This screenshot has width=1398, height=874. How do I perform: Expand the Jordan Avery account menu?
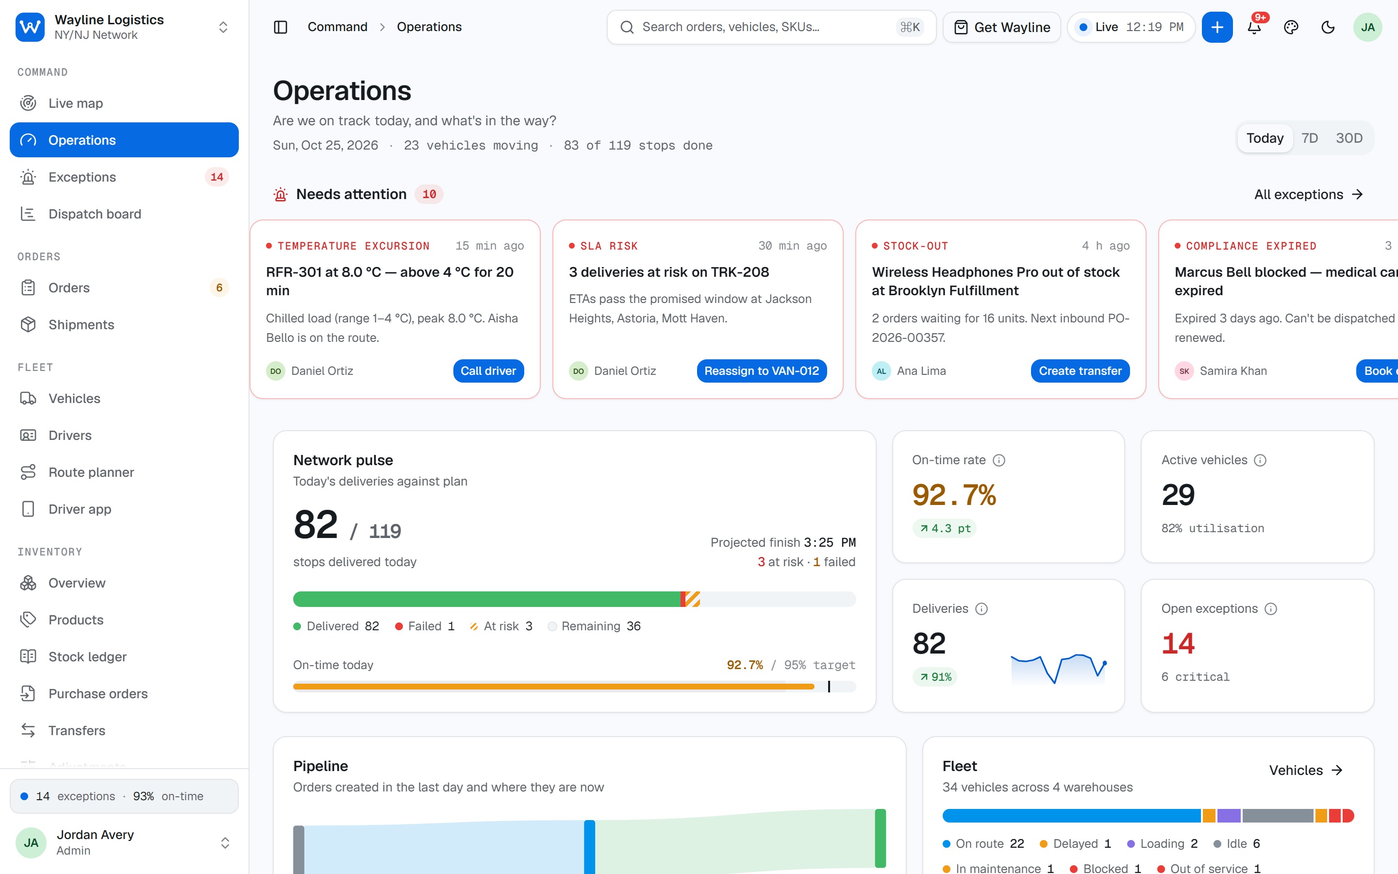tap(225, 843)
